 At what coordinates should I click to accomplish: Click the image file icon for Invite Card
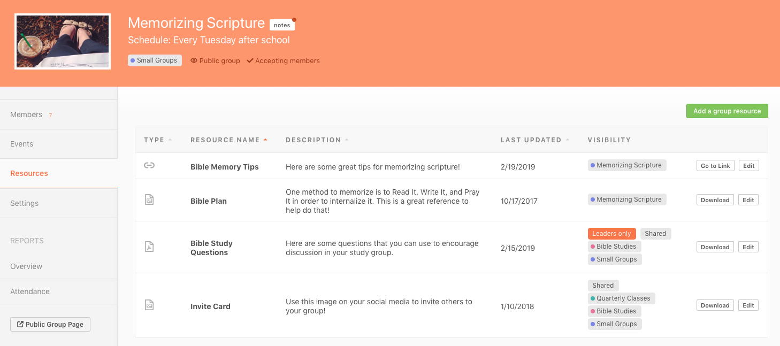(x=149, y=305)
